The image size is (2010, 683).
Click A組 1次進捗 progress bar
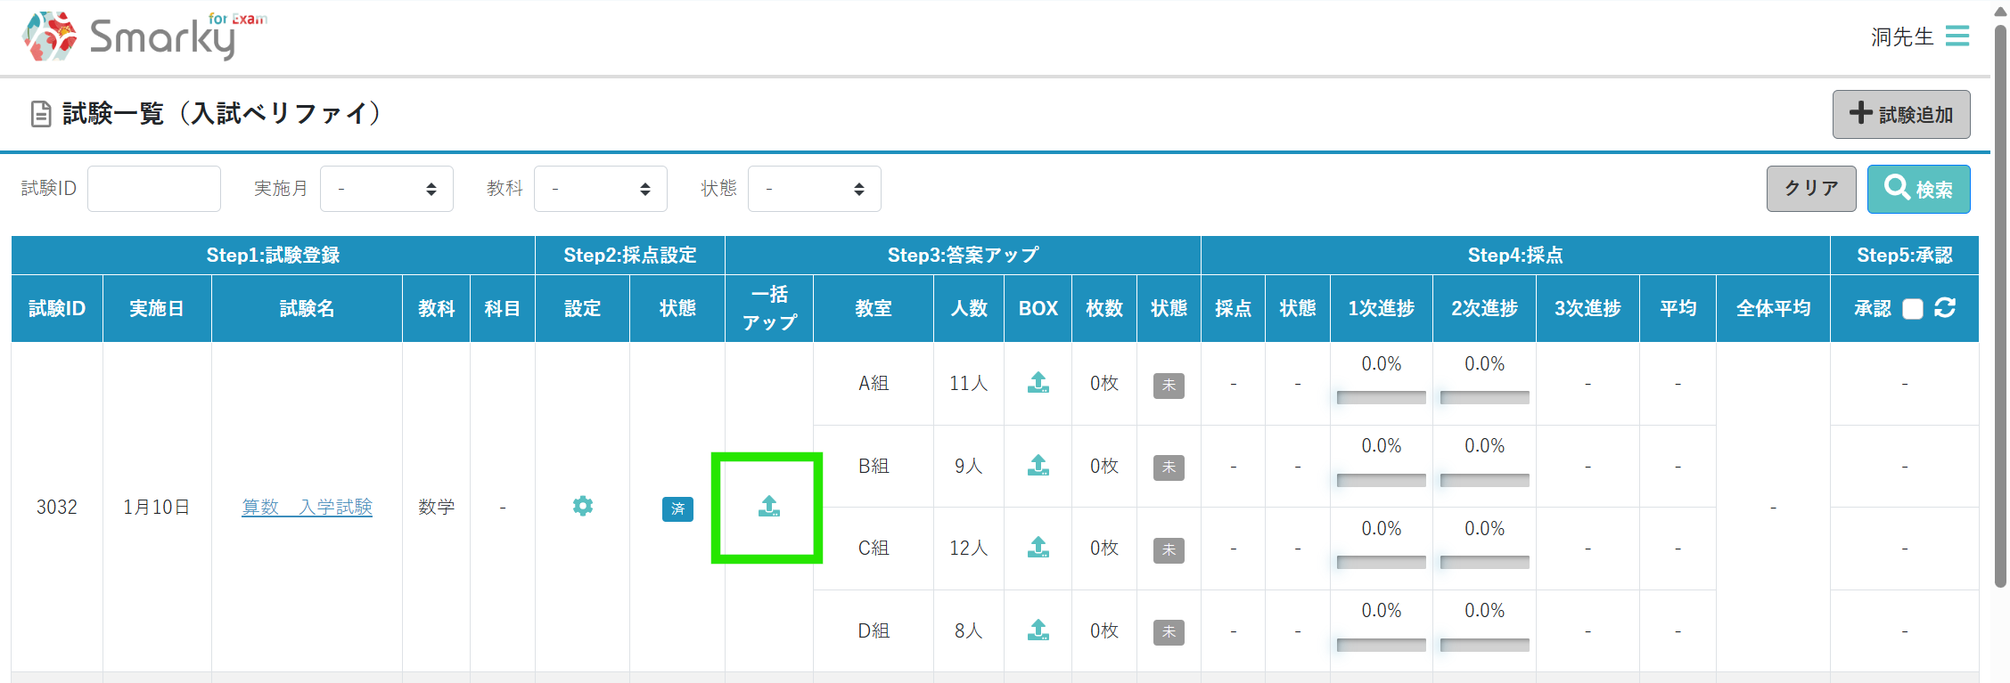pyautogui.click(x=1381, y=397)
